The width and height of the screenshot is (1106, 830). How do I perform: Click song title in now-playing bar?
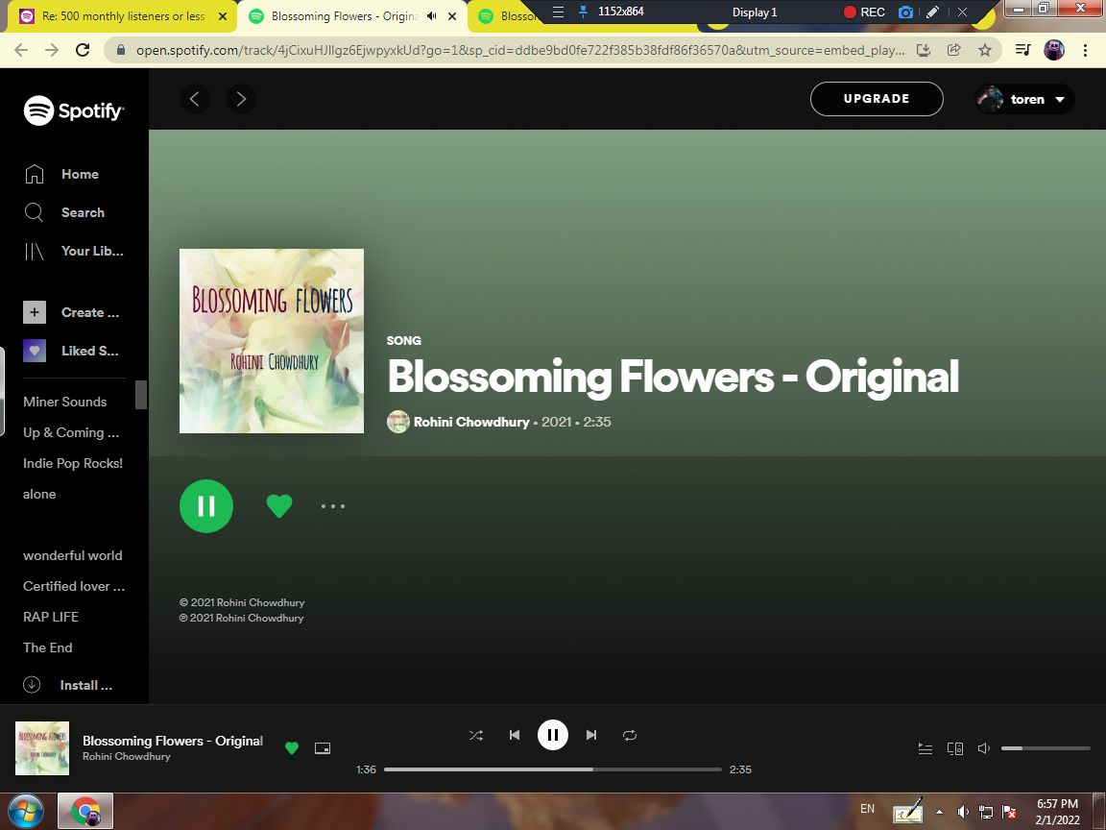pyautogui.click(x=173, y=741)
